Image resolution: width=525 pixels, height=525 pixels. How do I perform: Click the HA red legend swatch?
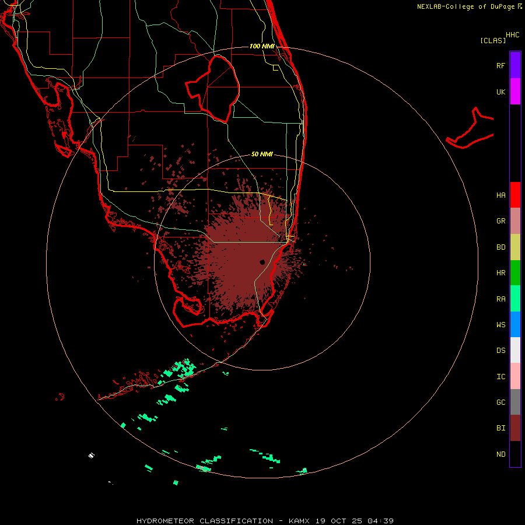(x=515, y=195)
